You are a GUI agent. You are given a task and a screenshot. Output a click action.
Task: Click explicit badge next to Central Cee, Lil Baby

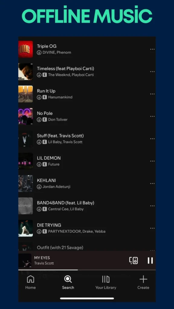[x=45, y=209]
